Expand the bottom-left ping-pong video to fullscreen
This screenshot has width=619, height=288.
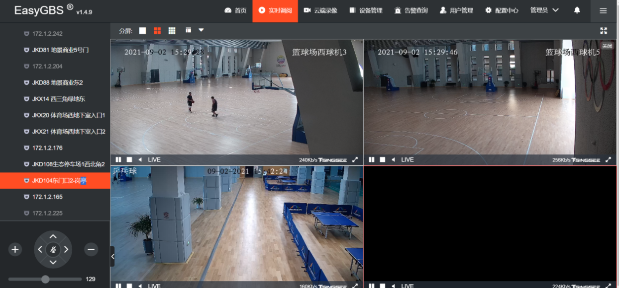[x=354, y=286]
